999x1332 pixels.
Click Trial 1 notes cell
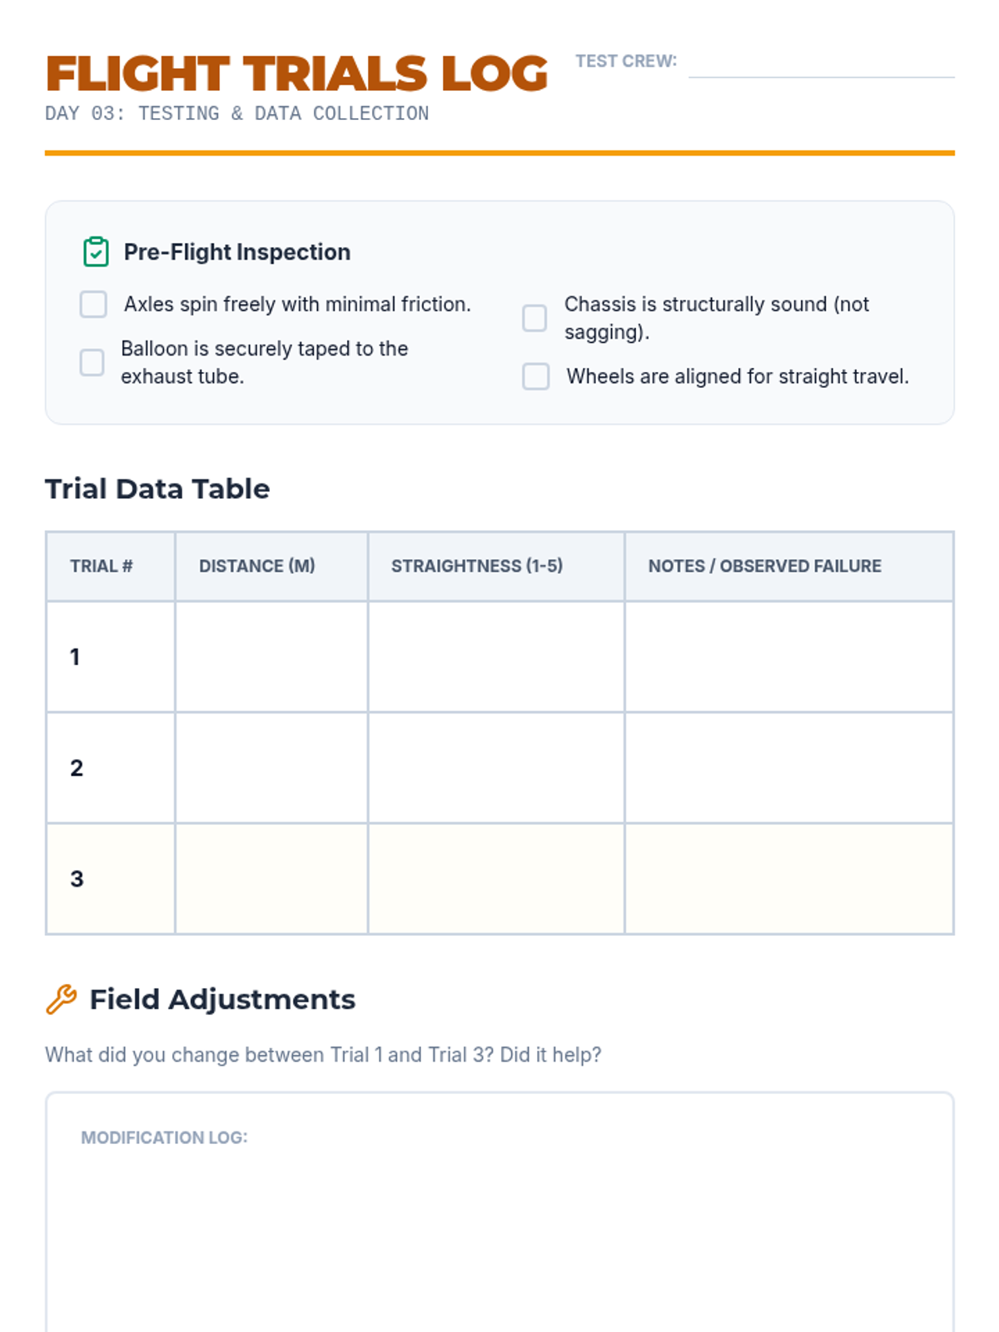[789, 657]
